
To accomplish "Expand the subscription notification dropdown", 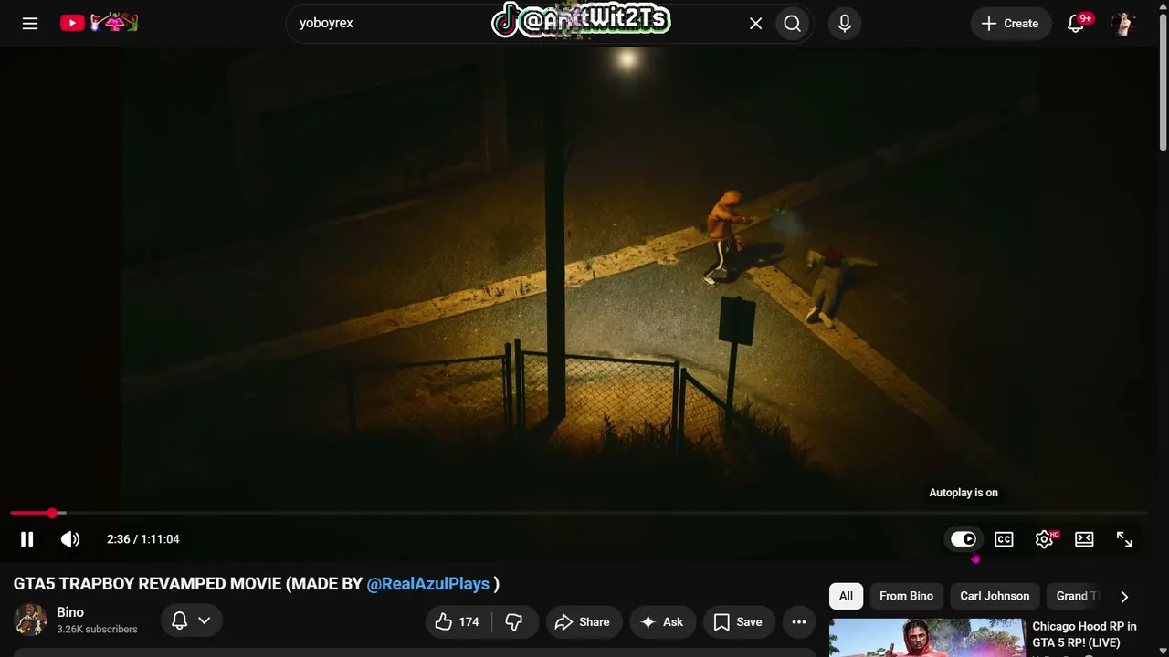I will [x=191, y=620].
